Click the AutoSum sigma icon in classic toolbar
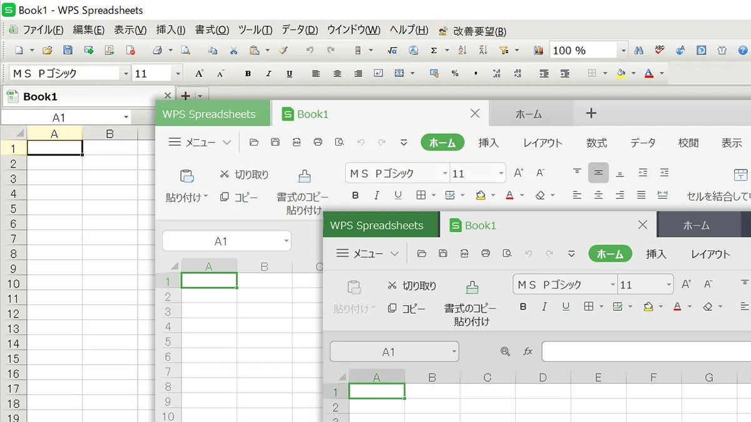Screen dimensions: 751x422 click(434, 51)
